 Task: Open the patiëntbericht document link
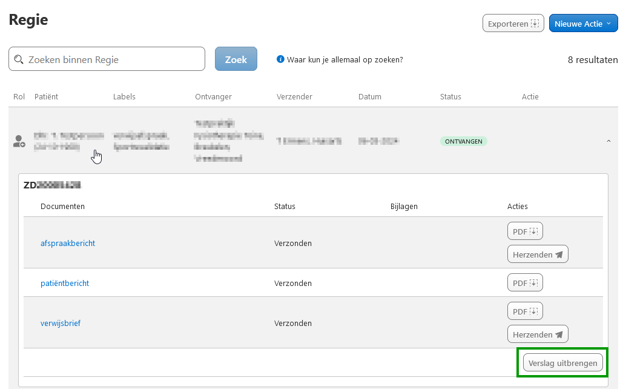click(x=65, y=284)
